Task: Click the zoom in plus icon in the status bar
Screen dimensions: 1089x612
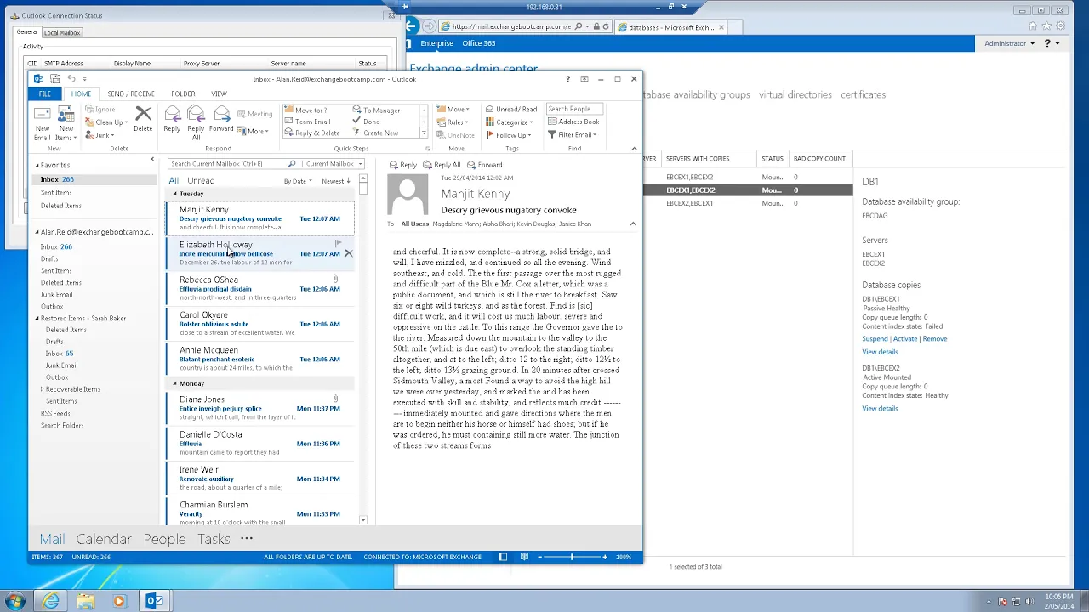Action: [x=605, y=557]
